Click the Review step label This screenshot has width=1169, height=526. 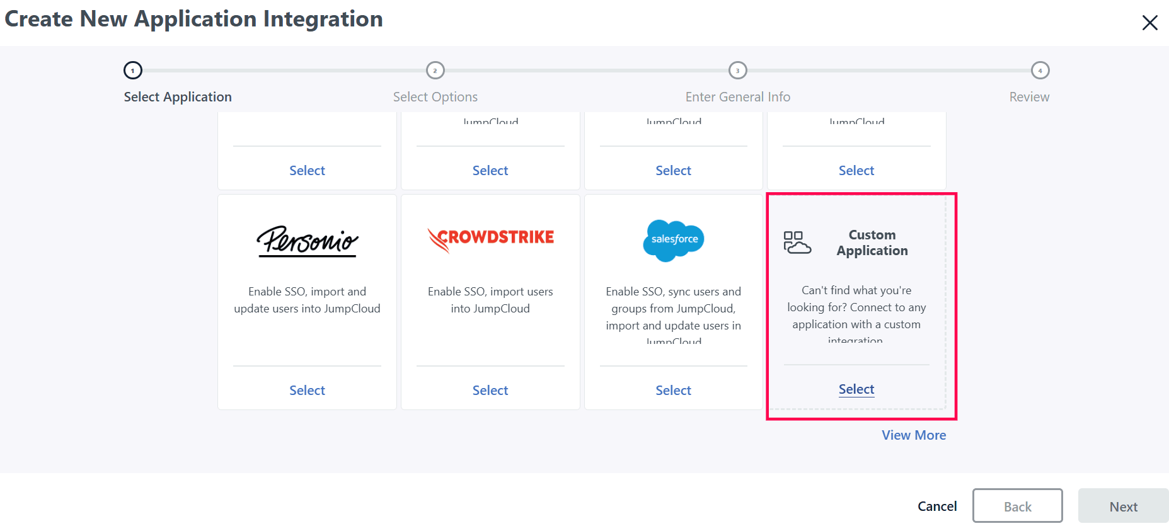[1029, 97]
